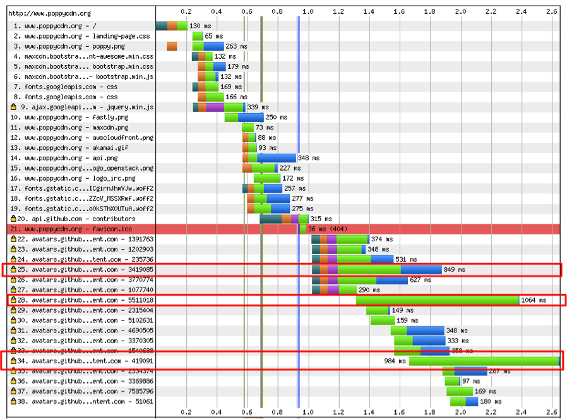Image resolution: width=567 pixels, height=419 pixels.
Task: Select the waterfall bar for api.png request
Action: point(270,158)
